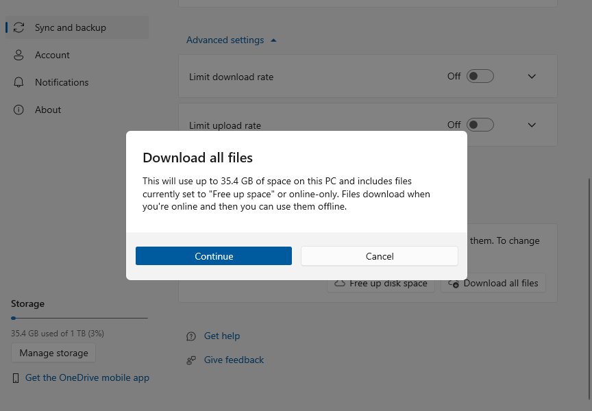The width and height of the screenshot is (592, 411).
Task: Expand the Limit upload rate chevron
Action: coord(532,125)
